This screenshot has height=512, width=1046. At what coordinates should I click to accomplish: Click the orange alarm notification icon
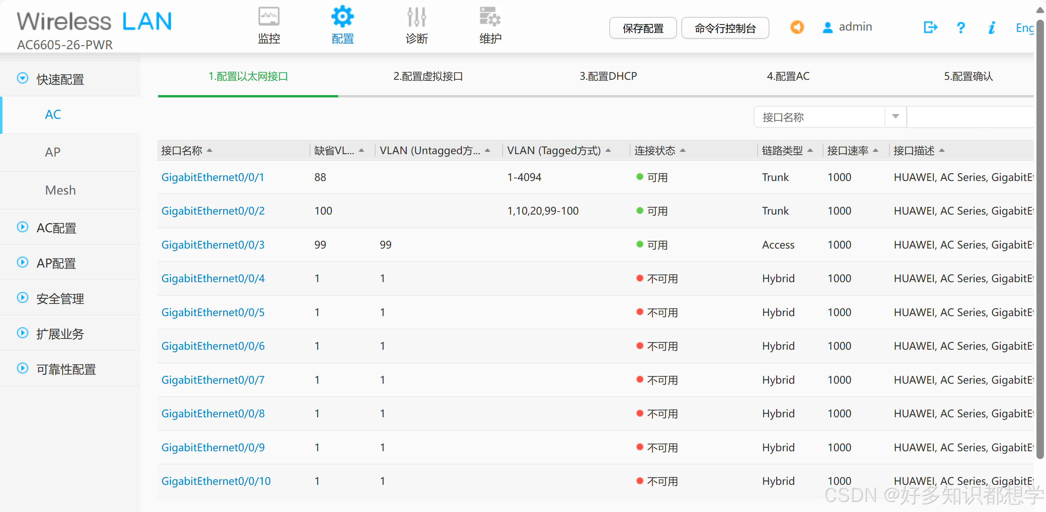point(797,27)
